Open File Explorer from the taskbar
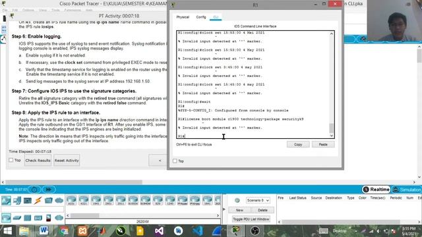Image resolution: width=422 pixels, height=237 pixels. pyautogui.click(x=24, y=231)
